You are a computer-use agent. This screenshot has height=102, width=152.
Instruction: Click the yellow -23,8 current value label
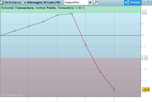point(146,90)
